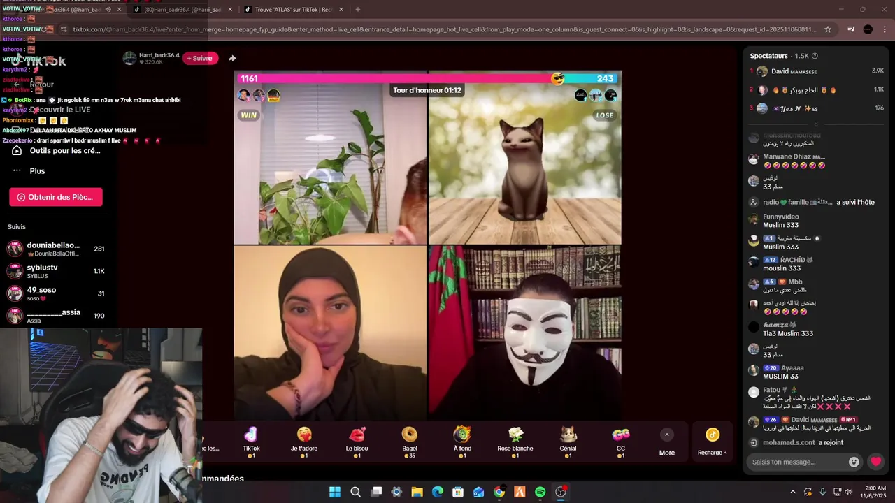This screenshot has width=895, height=503.
Task: Tap the pink heart like icon
Action: (875, 462)
